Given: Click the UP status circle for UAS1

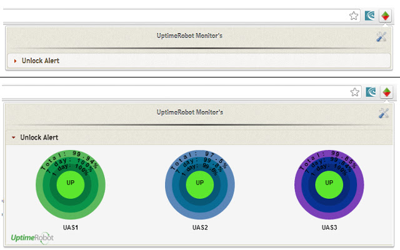Looking at the screenshot, I should (70, 183).
